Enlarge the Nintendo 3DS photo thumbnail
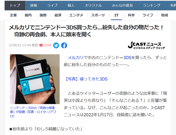 point(35,79)
